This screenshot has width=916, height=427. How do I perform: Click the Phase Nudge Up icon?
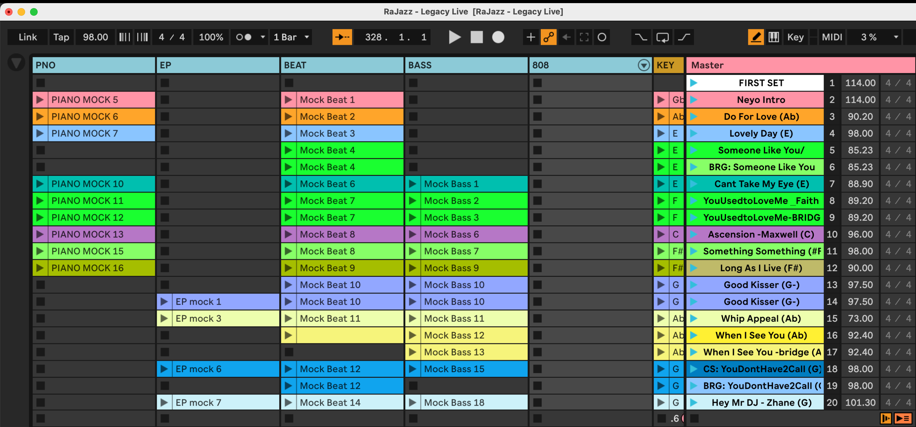pos(142,37)
